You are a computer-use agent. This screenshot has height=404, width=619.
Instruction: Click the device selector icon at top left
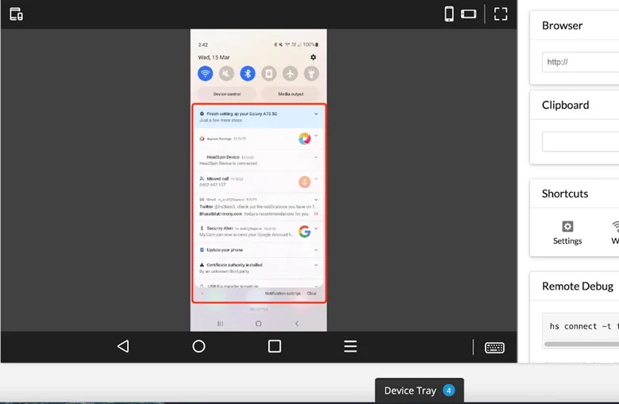tap(16, 14)
